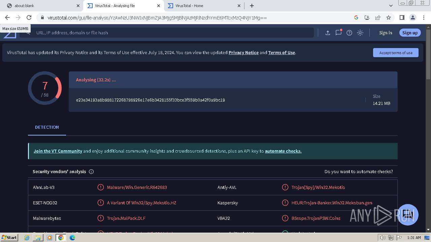View site information icon
Screen dimensions: 431x242
(42, 17)
